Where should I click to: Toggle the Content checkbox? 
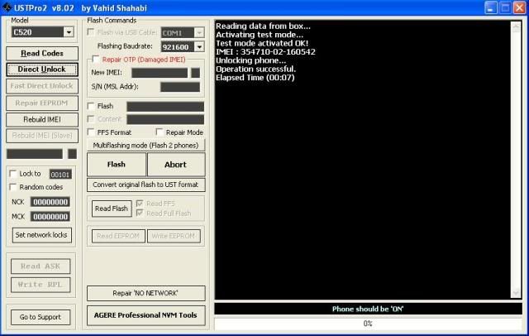[91, 119]
